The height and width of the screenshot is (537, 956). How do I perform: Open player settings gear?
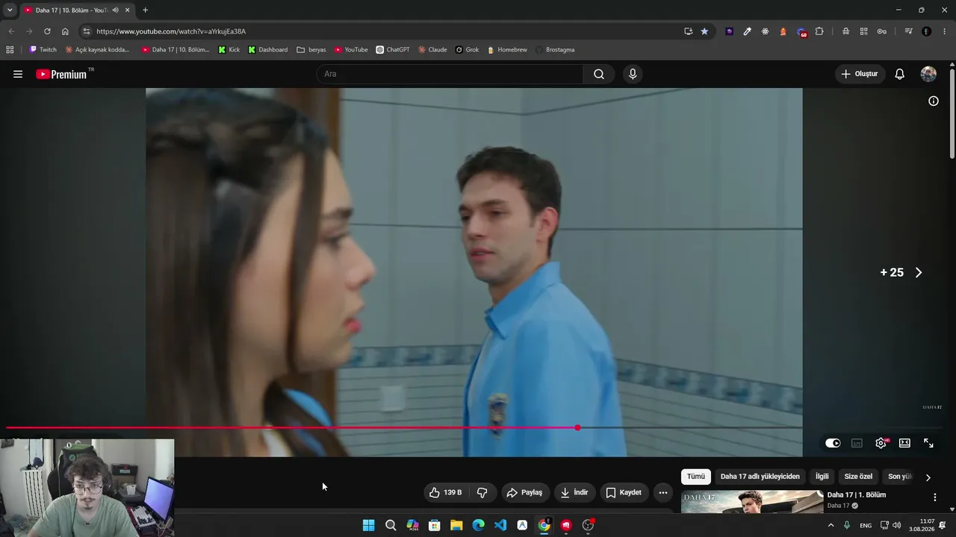(x=881, y=443)
